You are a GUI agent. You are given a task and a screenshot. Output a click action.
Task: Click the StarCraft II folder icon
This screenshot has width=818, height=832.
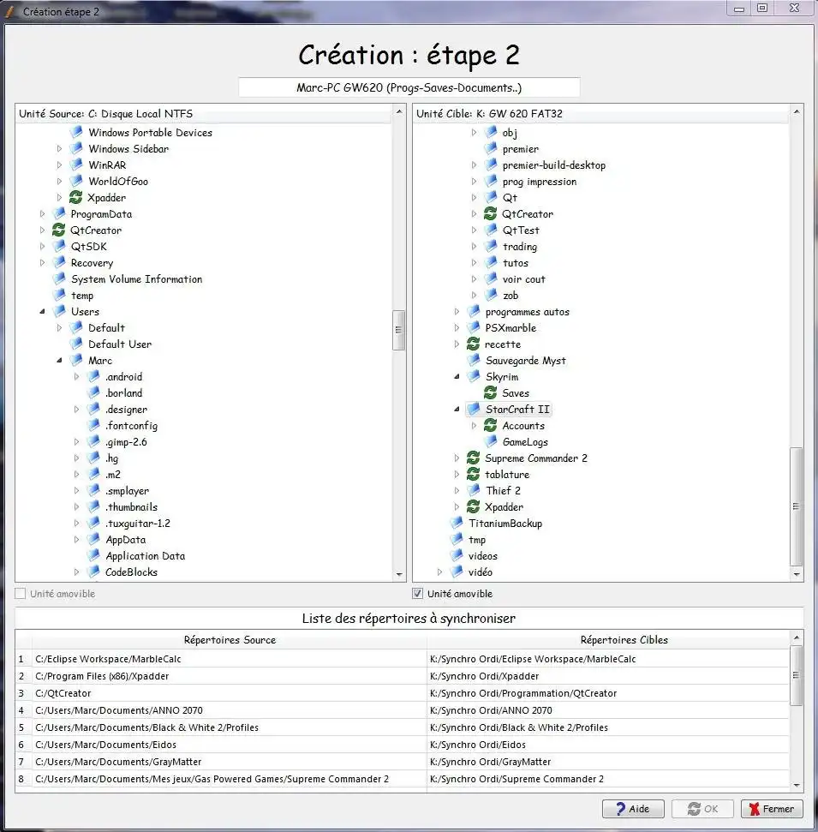pos(474,409)
